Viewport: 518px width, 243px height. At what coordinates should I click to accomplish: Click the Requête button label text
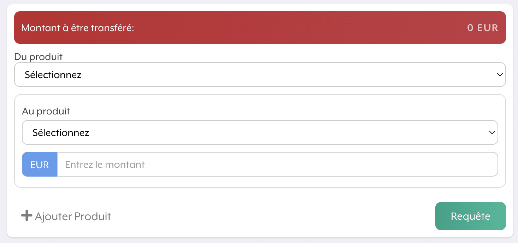[470, 216]
